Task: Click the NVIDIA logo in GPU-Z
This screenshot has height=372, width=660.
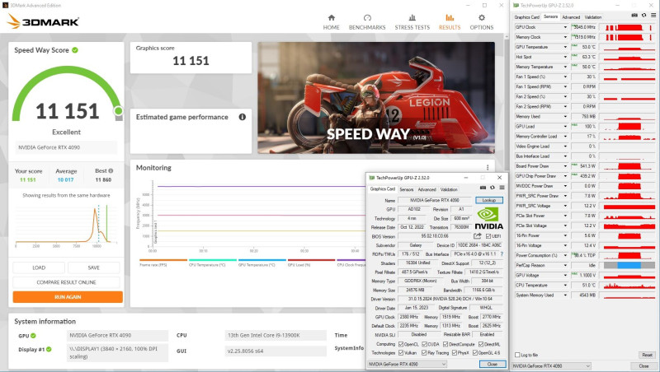Action: click(x=488, y=218)
